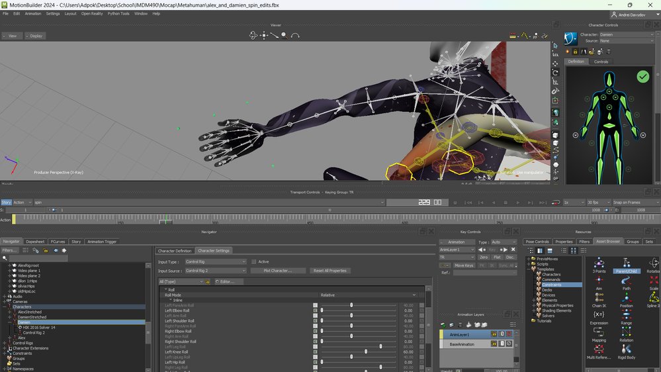Choose the arrow Select tool in viewer toolbar
The image size is (661, 372).
point(556,46)
